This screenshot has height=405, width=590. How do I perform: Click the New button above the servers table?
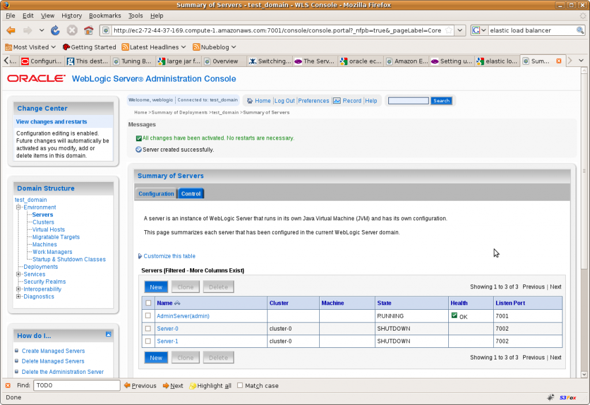pos(156,287)
